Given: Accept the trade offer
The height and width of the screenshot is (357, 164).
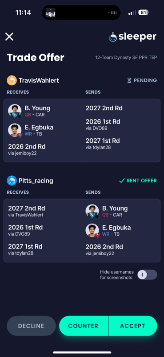Looking at the screenshot, I should (x=133, y=326).
